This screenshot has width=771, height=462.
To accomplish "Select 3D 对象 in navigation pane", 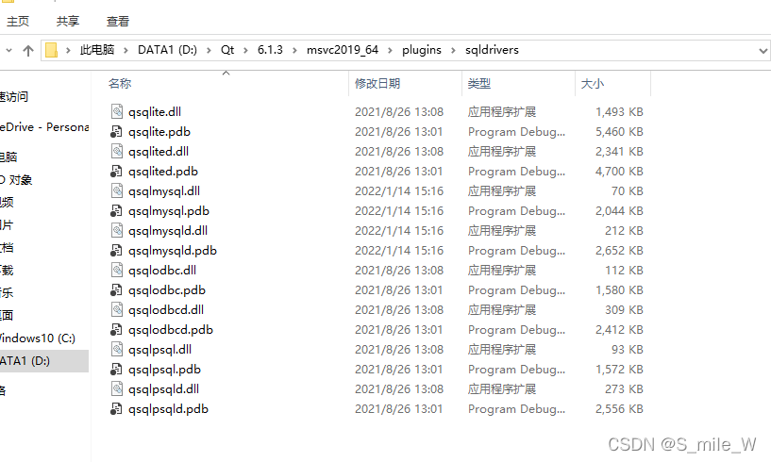I will (16, 180).
